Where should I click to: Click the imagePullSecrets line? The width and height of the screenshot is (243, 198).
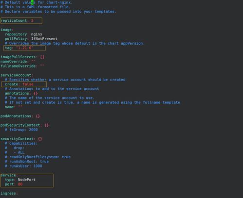tap(22, 57)
